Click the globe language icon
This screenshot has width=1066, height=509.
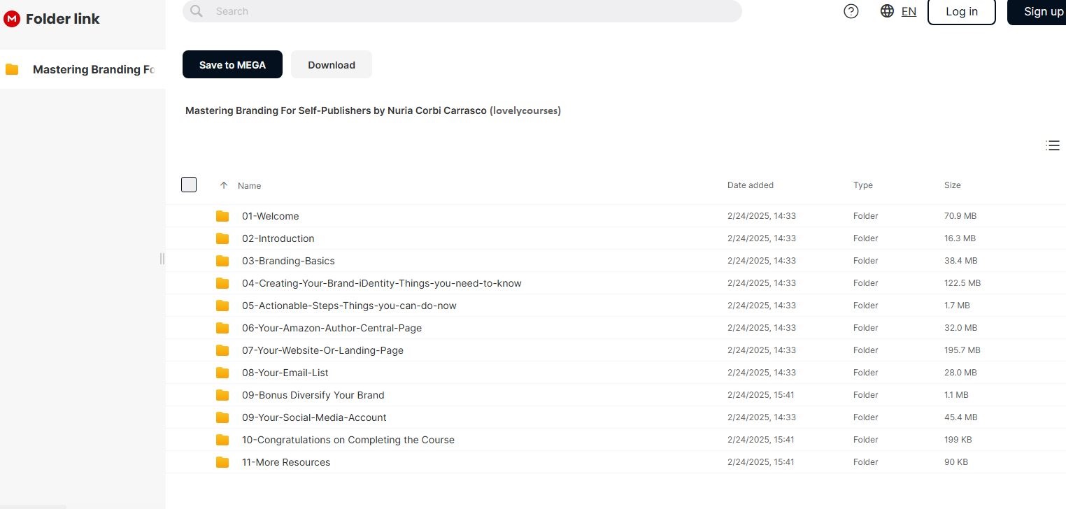[887, 11]
